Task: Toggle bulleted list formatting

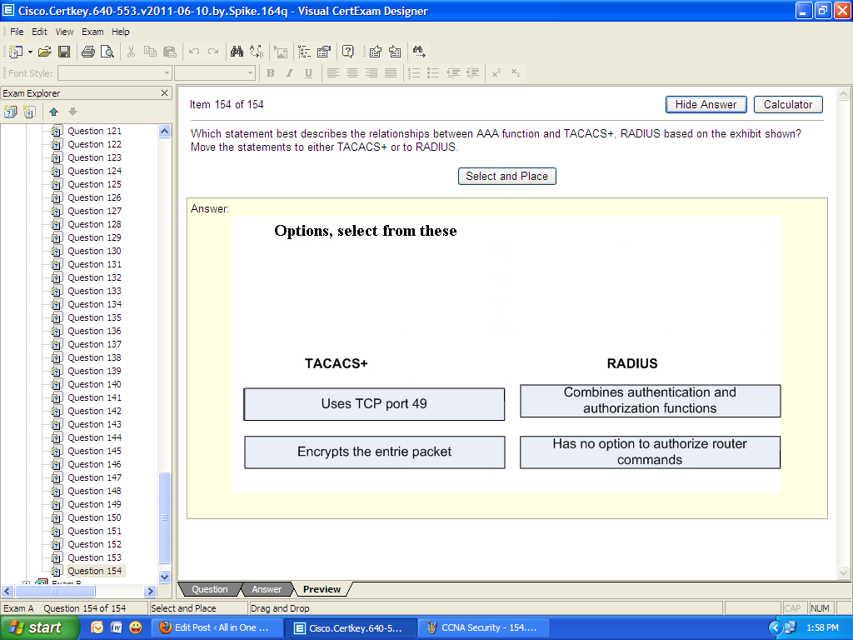Action: pyautogui.click(x=433, y=73)
